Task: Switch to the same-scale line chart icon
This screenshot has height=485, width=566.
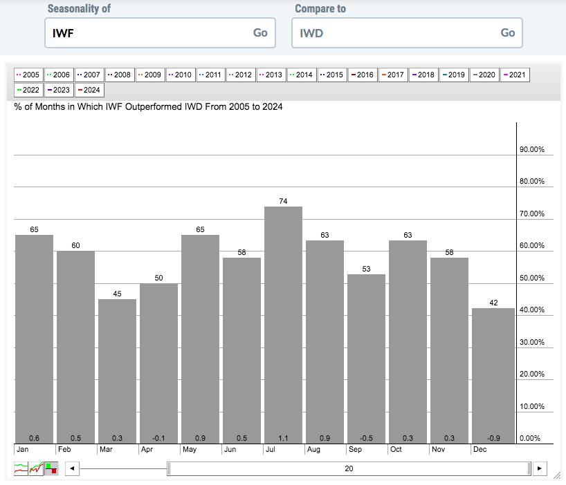Action: coord(37,468)
